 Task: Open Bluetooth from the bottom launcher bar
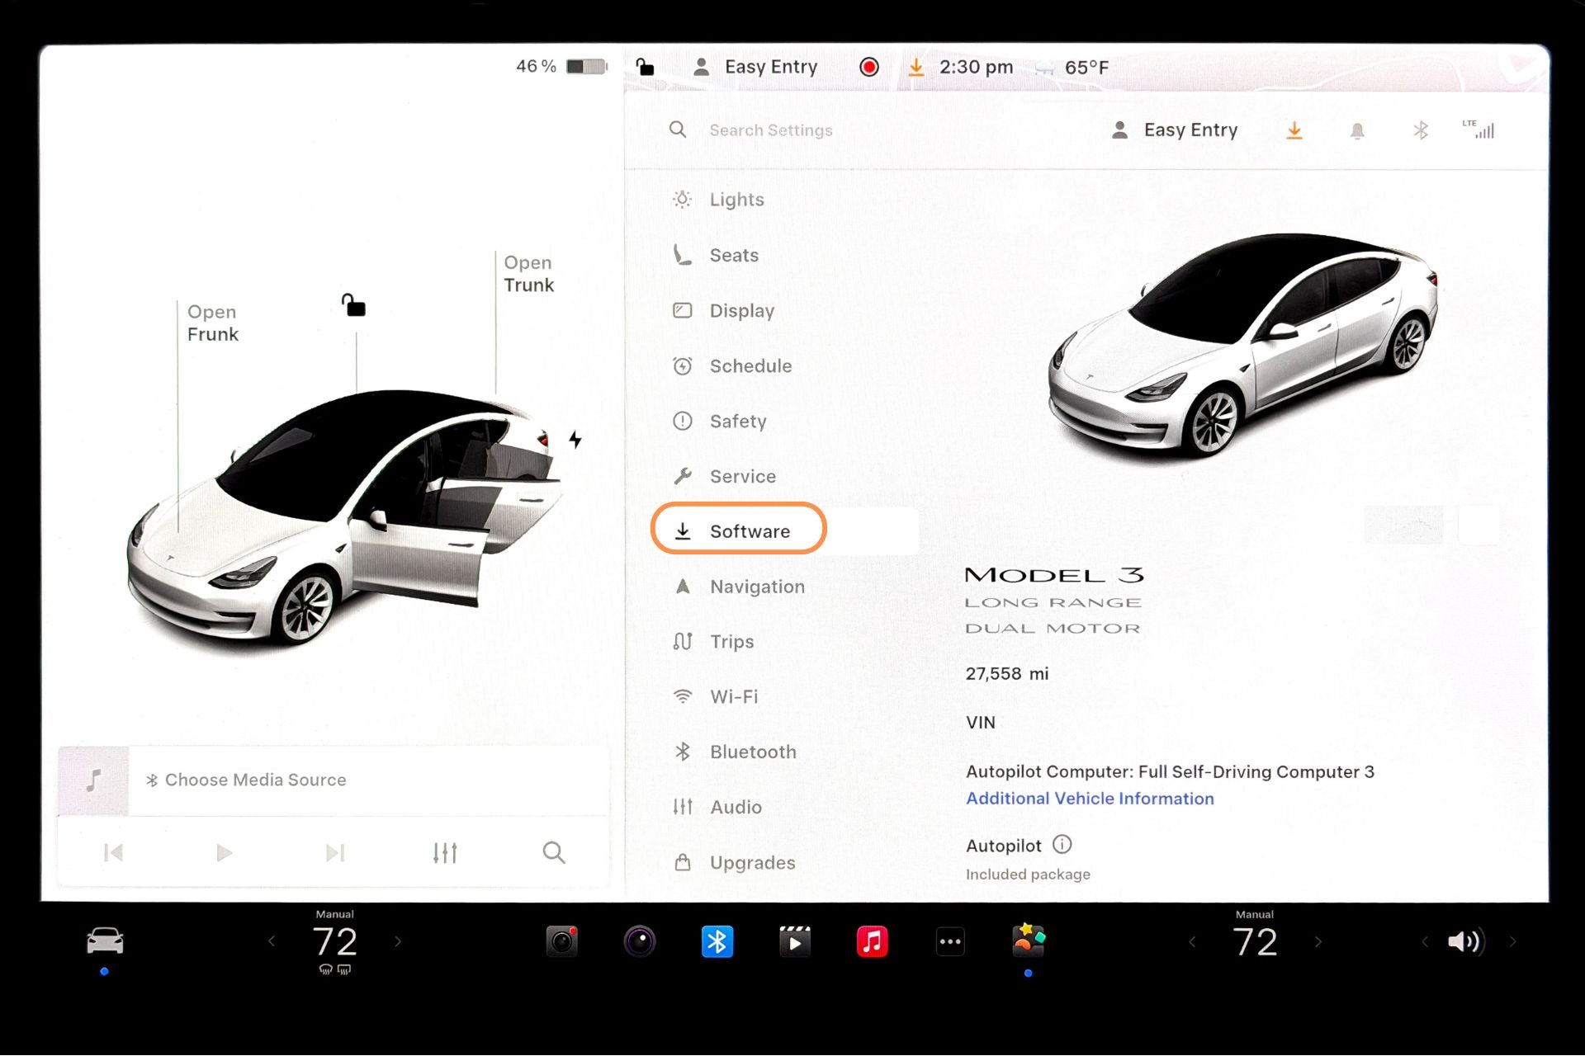click(717, 940)
